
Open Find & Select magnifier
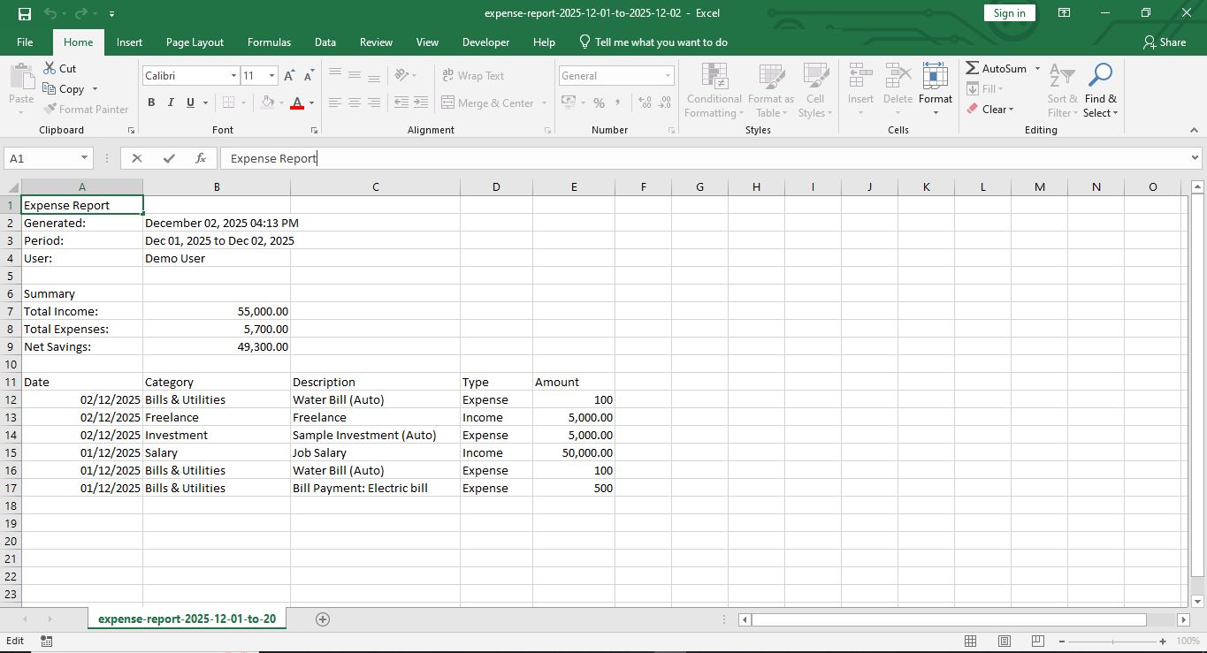pos(1100,91)
